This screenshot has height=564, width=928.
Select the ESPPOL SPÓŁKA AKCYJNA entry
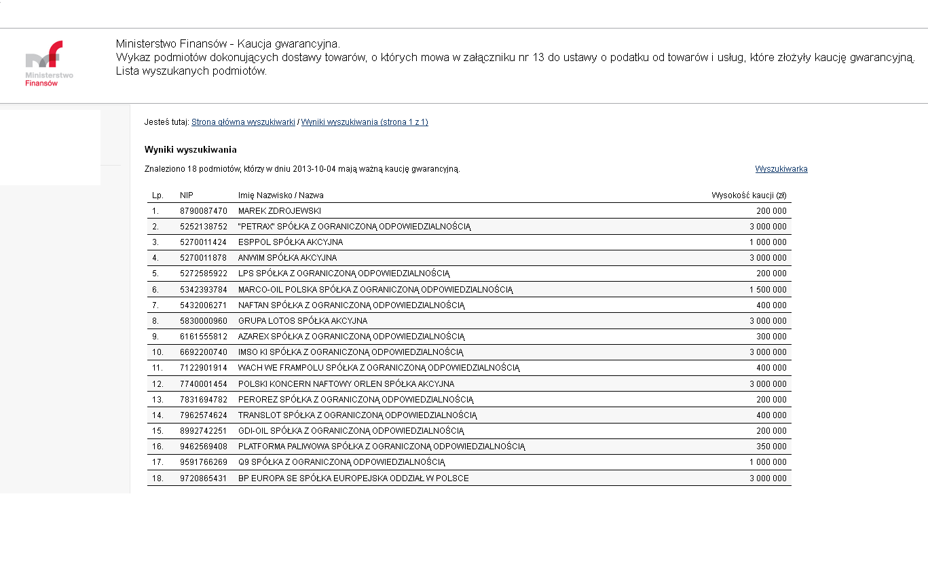click(291, 242)
